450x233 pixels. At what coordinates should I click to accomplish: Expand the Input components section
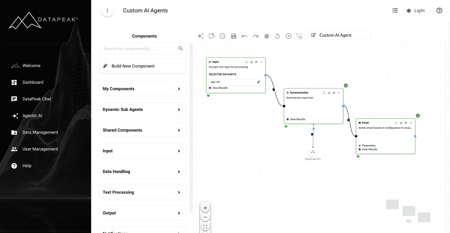click(x=143, y=151)
